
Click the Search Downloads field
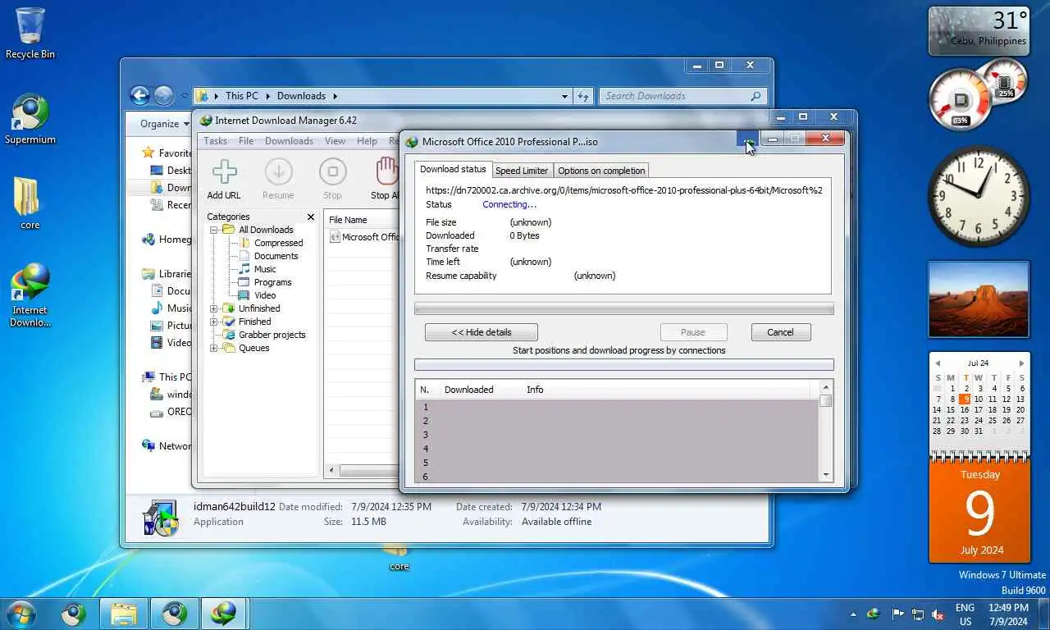[x=682, y=96]
